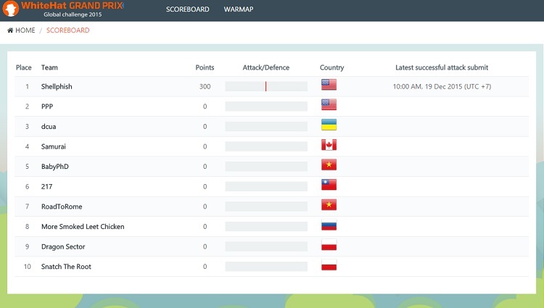
Task: Click Global challenge 2015 subtitle
Action: 73,14
